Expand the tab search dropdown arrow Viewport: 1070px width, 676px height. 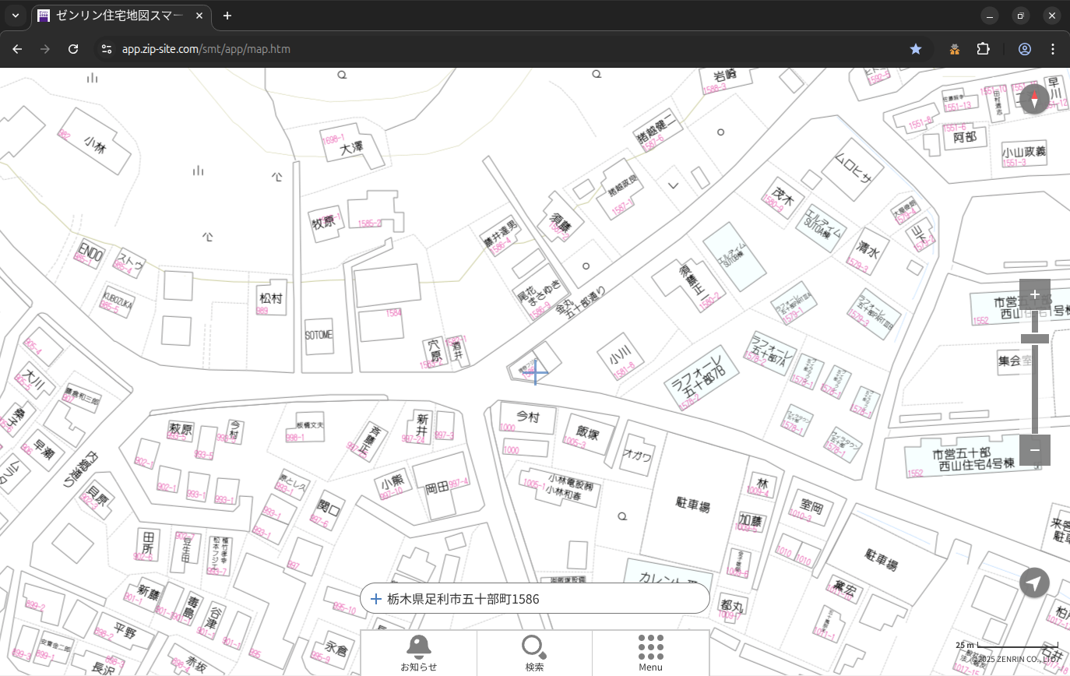pyautogui.click(x=16, y=16)
